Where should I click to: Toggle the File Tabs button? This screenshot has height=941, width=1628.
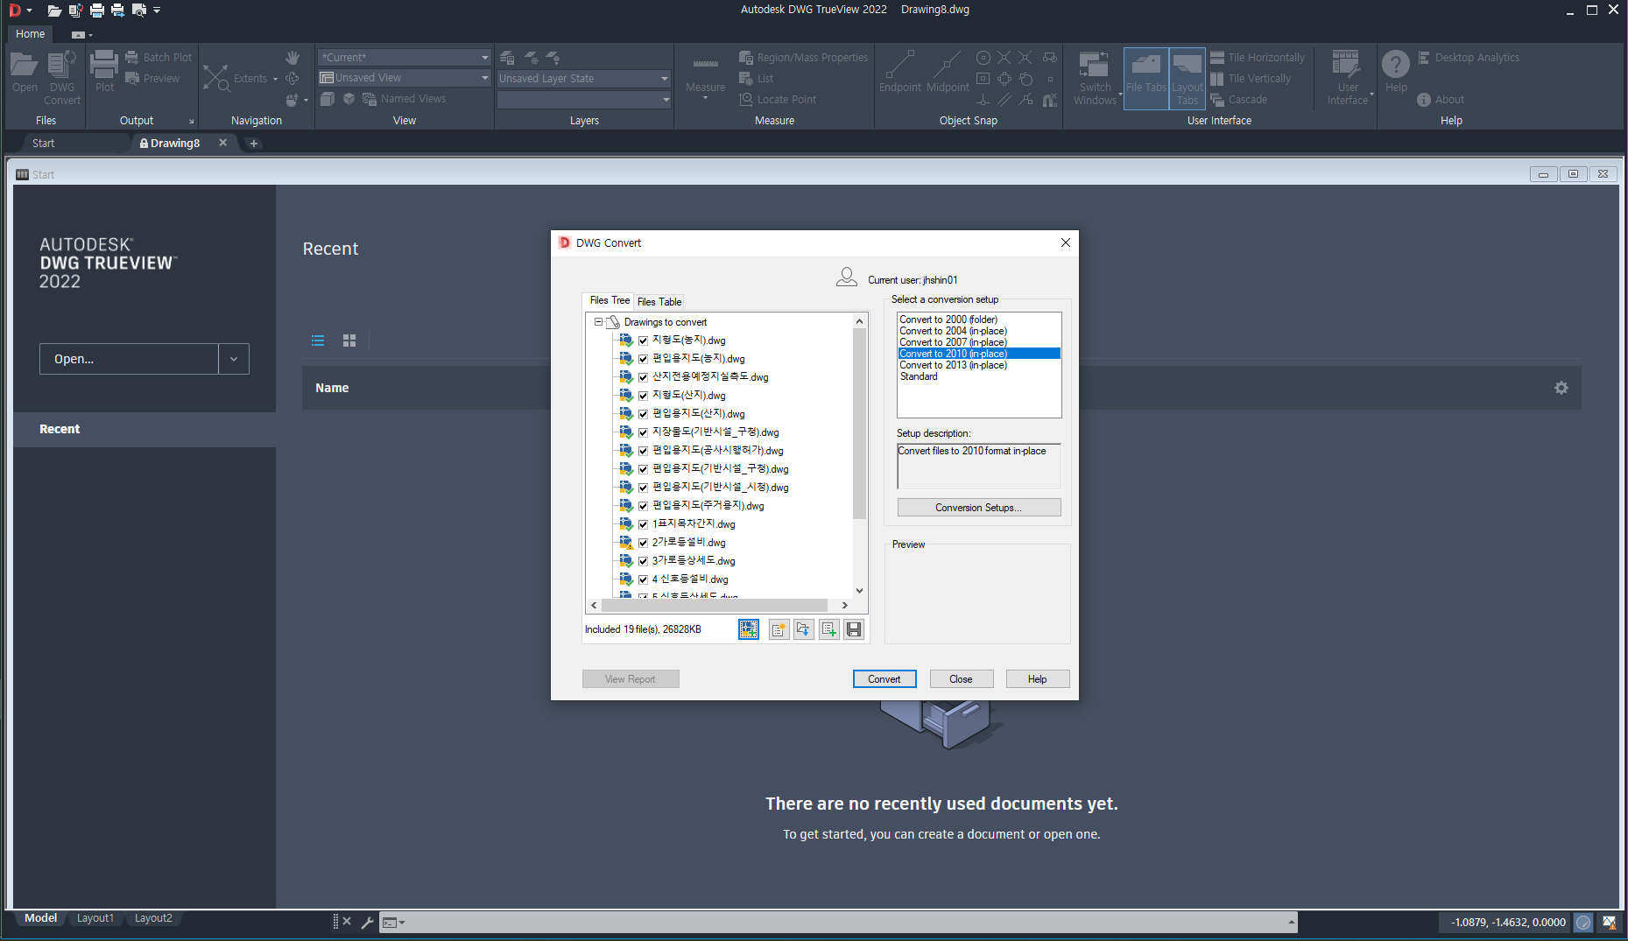(x=1145, y=77)
